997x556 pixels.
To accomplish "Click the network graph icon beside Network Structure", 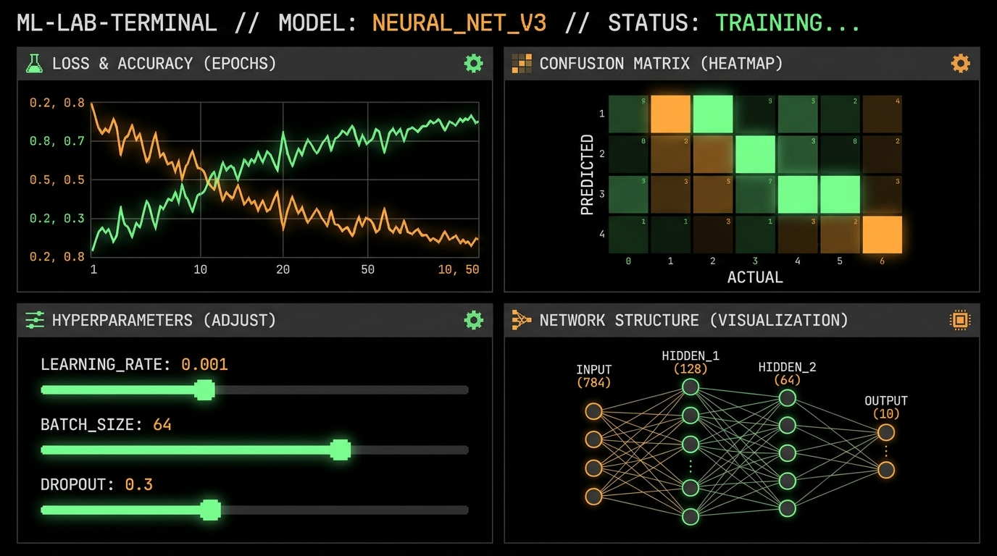I will coord(522,320).
